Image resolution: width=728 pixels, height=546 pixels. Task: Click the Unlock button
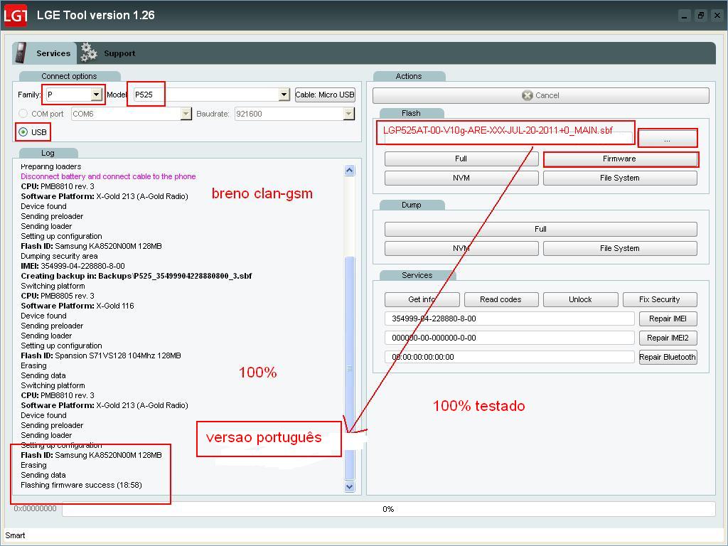point(580,299)
